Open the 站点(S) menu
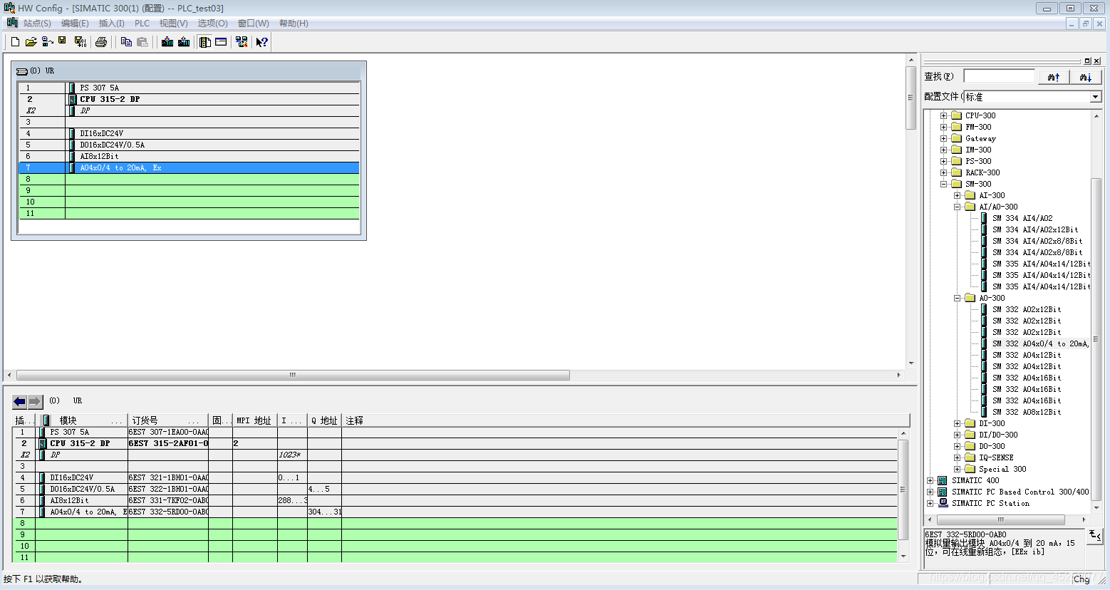This screenshot has width=1110, height=590. click(x=37, y=24)
